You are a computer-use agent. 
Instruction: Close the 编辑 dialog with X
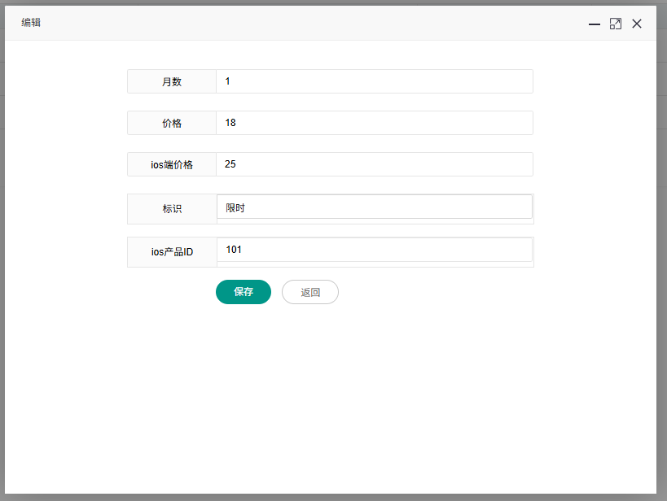(637, 24)
